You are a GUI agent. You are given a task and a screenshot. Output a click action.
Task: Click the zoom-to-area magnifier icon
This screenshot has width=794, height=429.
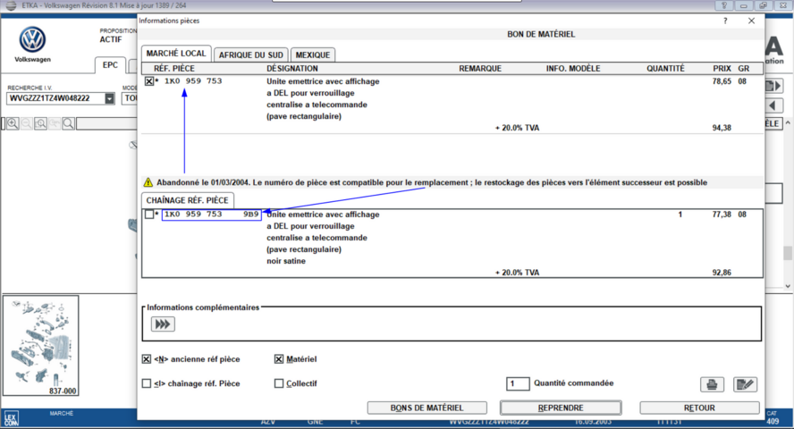click(40, 123)
